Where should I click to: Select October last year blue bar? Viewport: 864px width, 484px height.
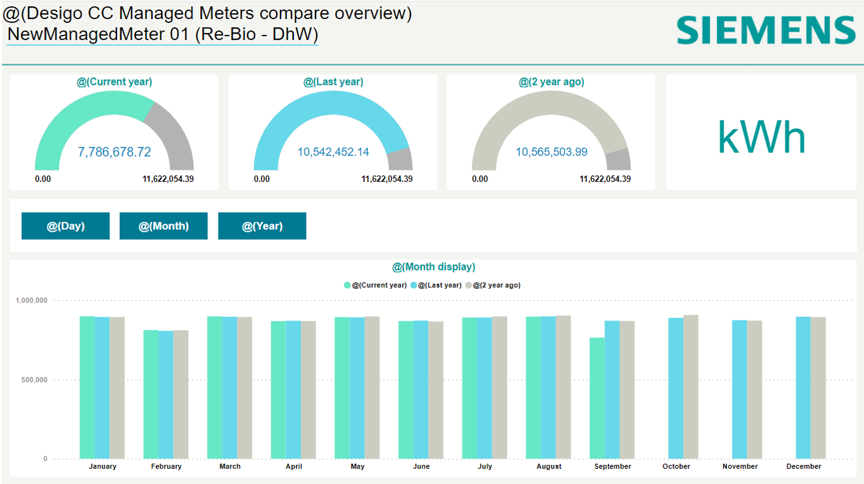pos(676,388)
